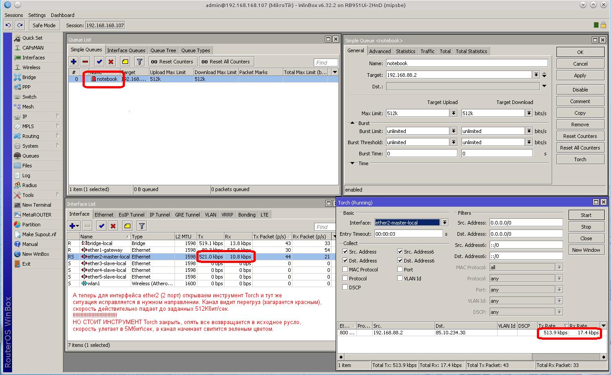
Task: Click the Stop button in Torch
Action: [x=586, y=227]
